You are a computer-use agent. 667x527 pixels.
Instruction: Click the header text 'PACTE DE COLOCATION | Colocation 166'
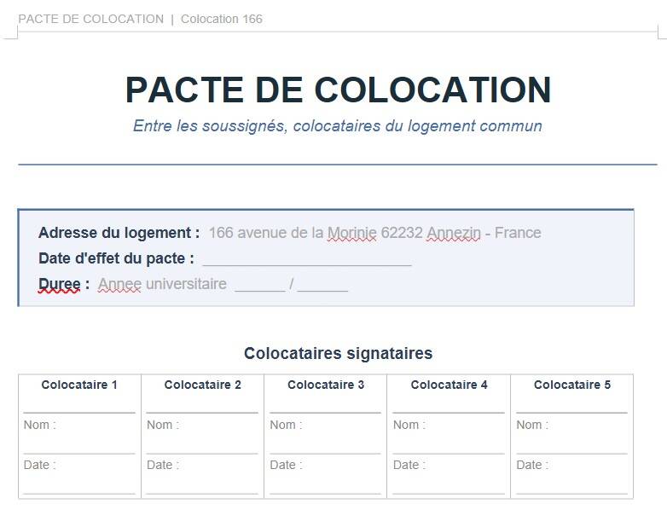pyautogui.click(x=141, y=19)
